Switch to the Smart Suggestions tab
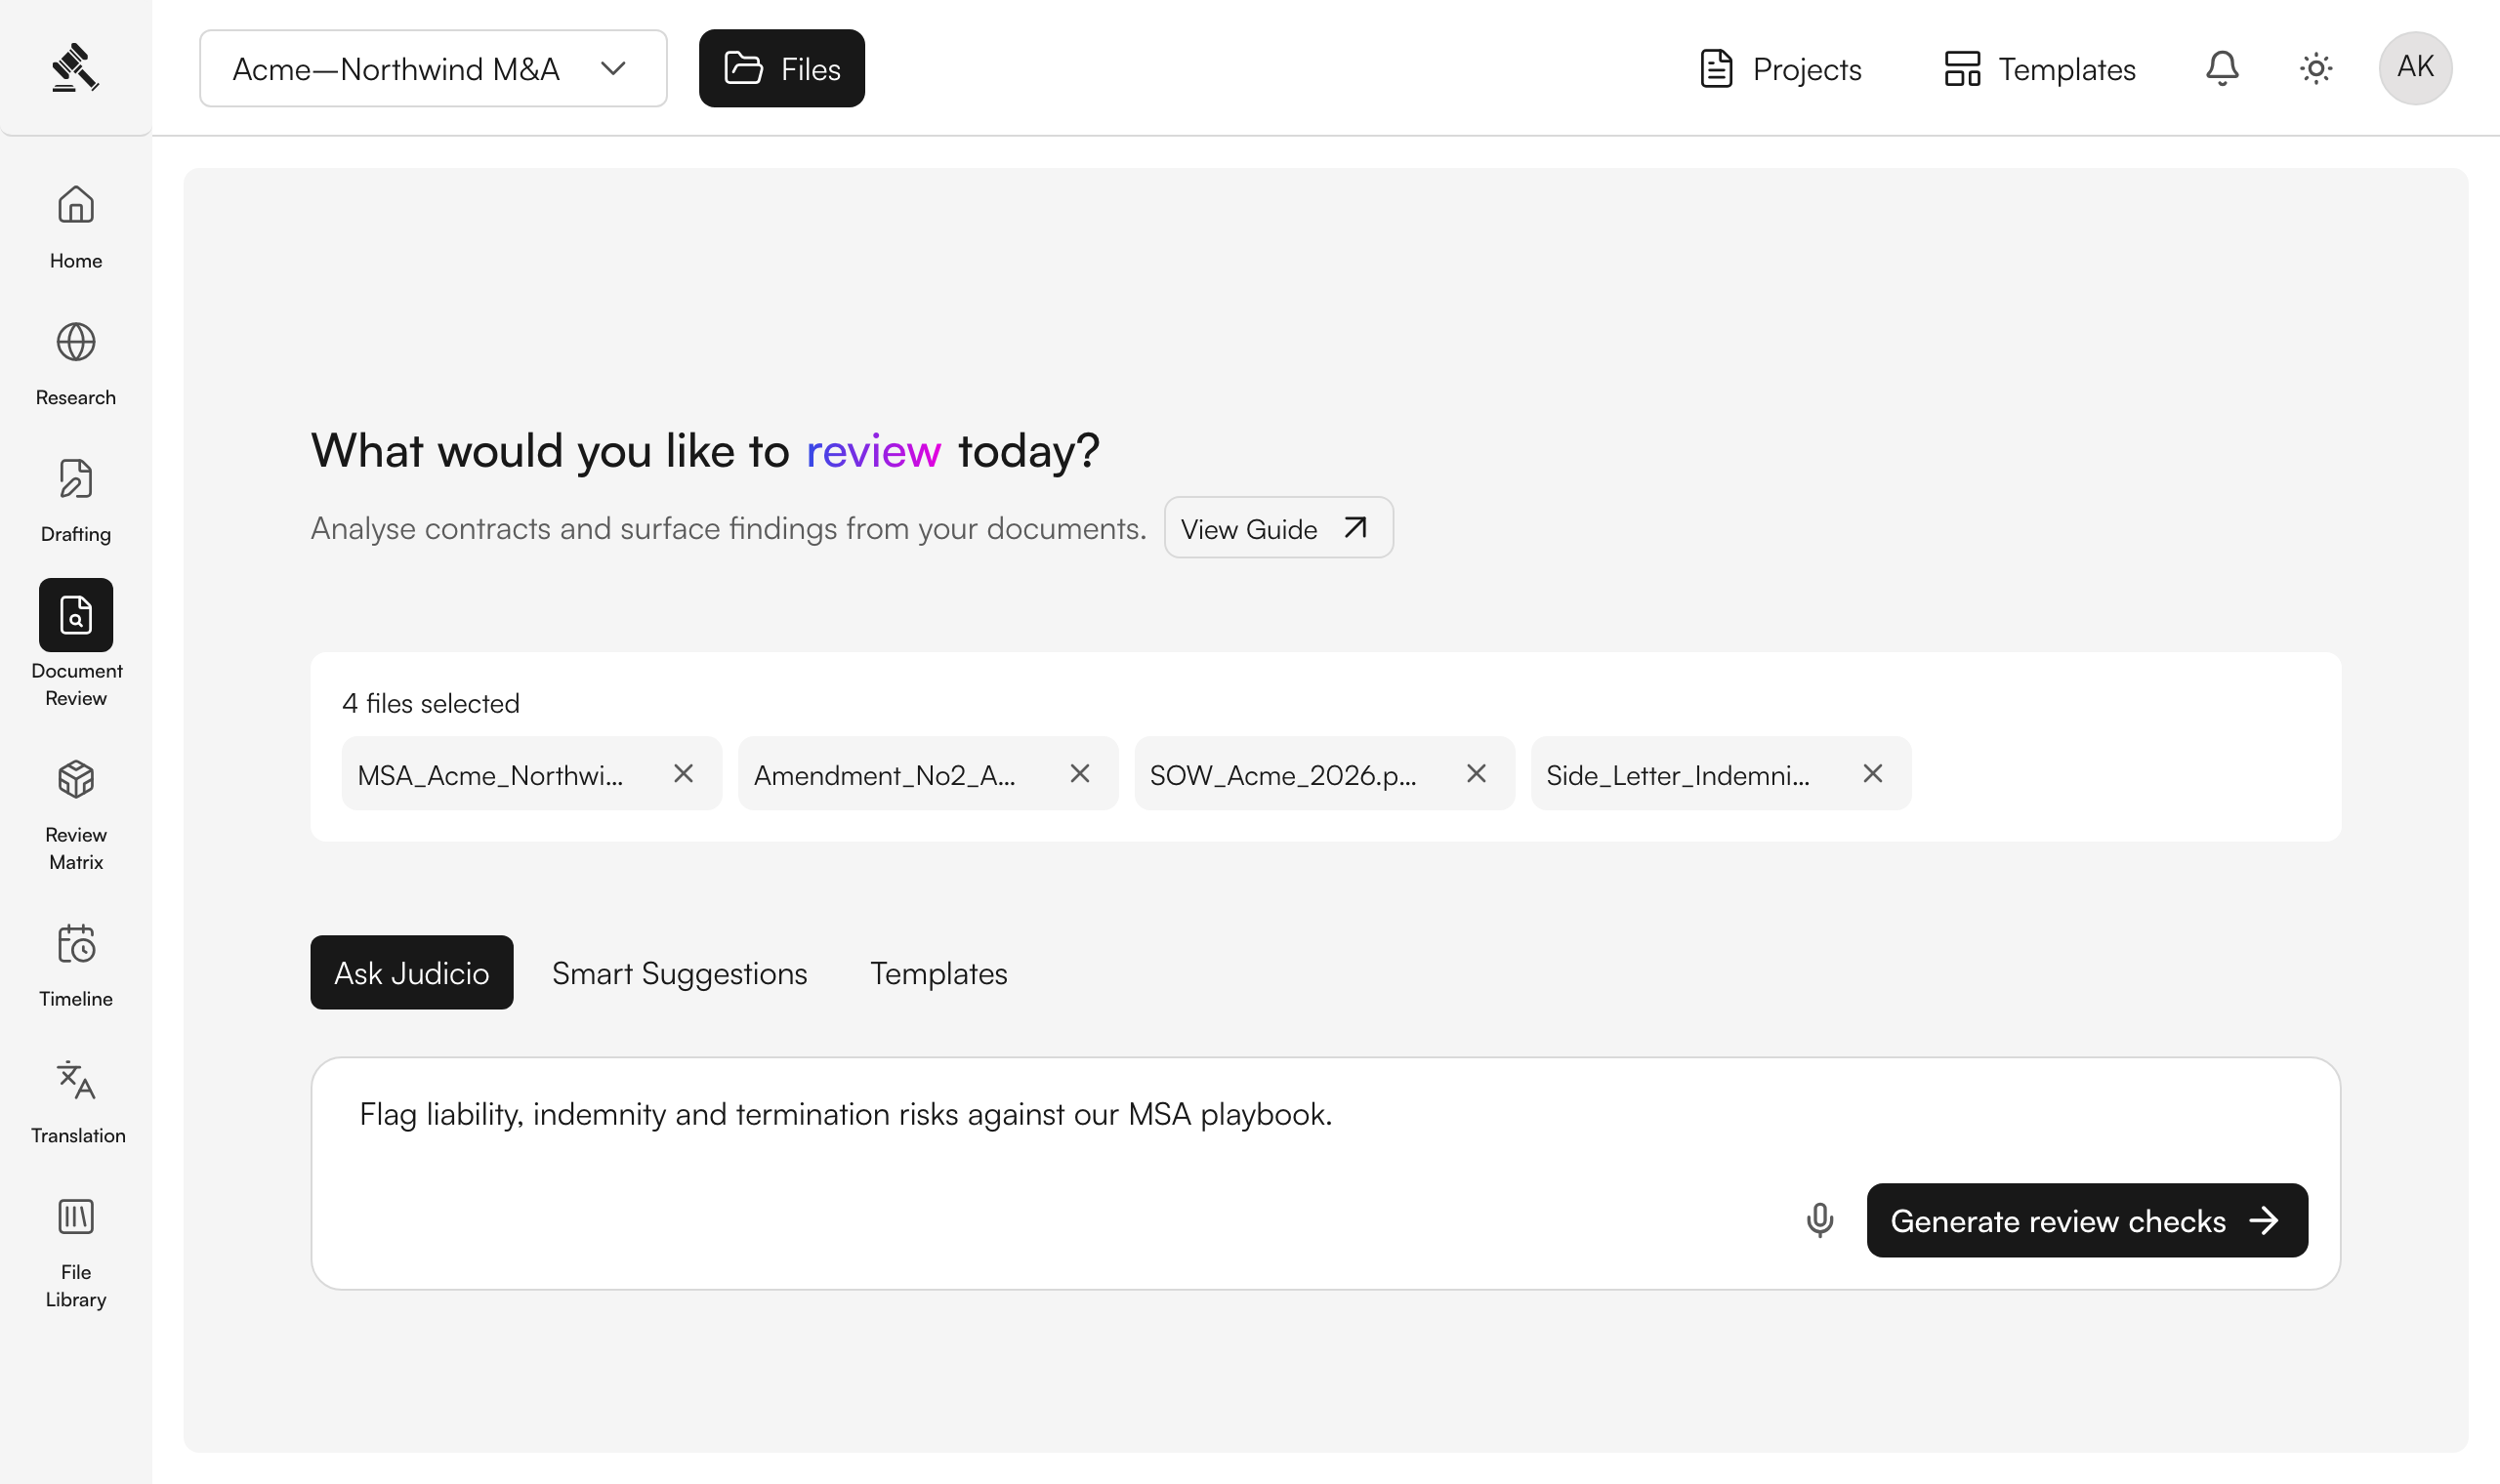2500x1484 pixels. [679, 973]
